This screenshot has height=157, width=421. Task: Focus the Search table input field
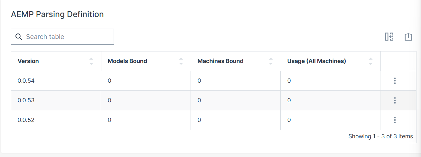point(68,37)
